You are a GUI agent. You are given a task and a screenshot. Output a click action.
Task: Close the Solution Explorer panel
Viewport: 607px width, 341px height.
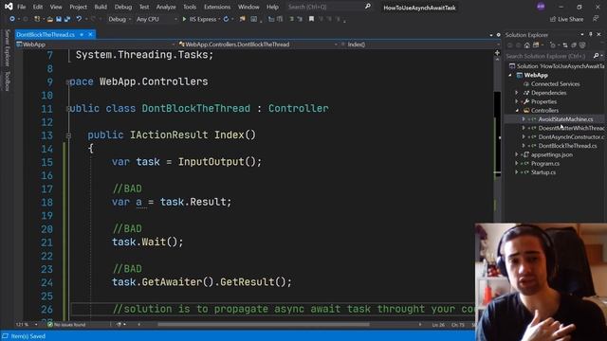point(598,35)
